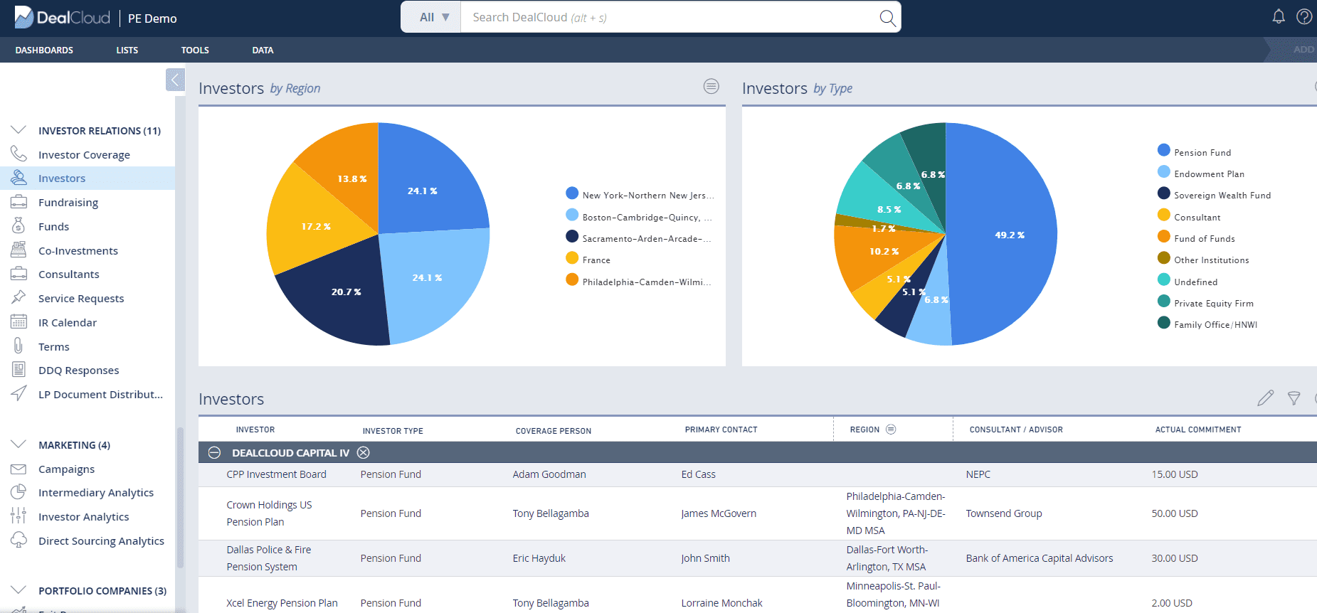Click the Co-Investments icon
This screenshot has width=1317, height=613.
click(x=18, y=250)
